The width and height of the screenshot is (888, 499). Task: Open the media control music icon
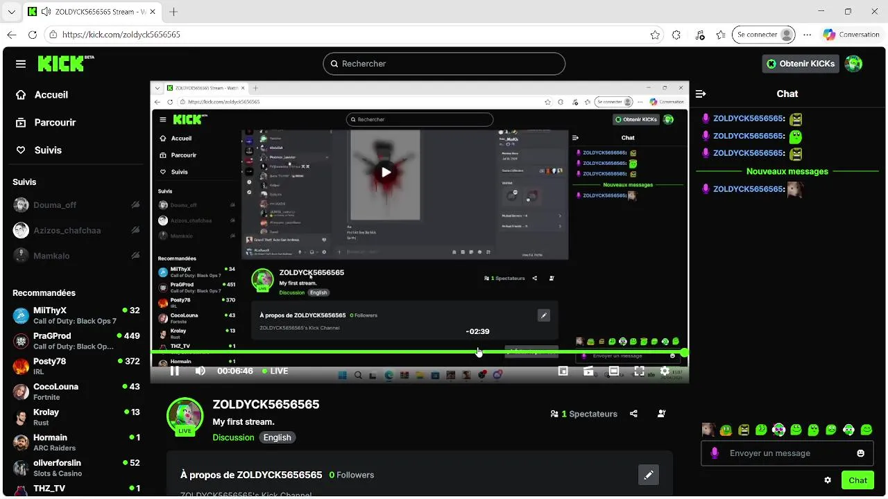[699, 35]
